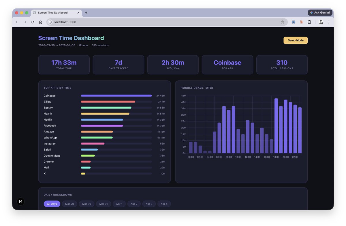Click the Ask Gemini button
346x226 pixels.
[320, 13]
